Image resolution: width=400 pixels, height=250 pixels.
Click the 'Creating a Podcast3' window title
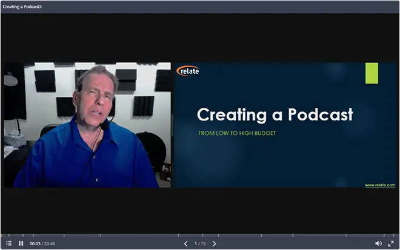(x=22, y=7)
